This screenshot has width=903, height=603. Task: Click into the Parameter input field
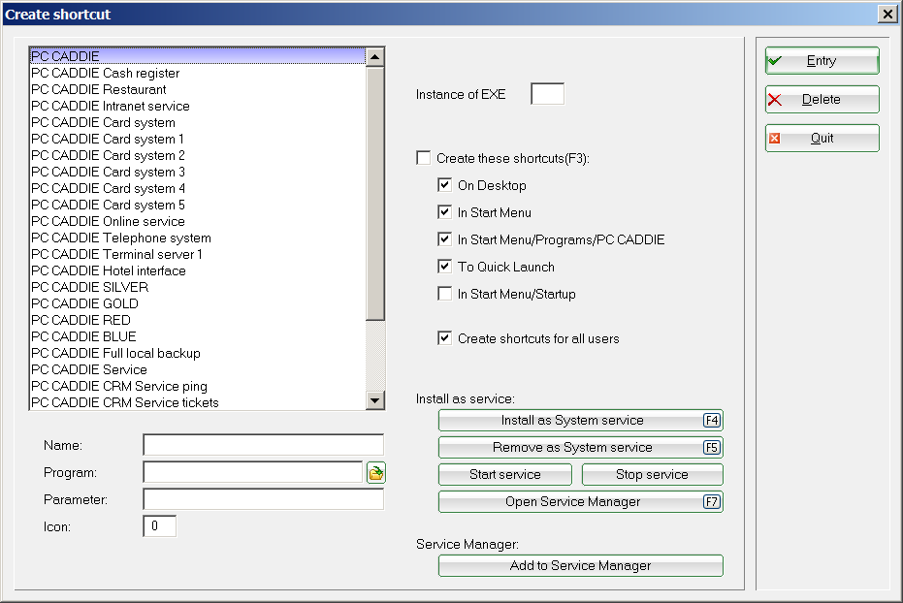tap(263, 499)
